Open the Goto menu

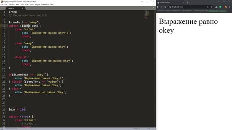[x=27, y=5]
